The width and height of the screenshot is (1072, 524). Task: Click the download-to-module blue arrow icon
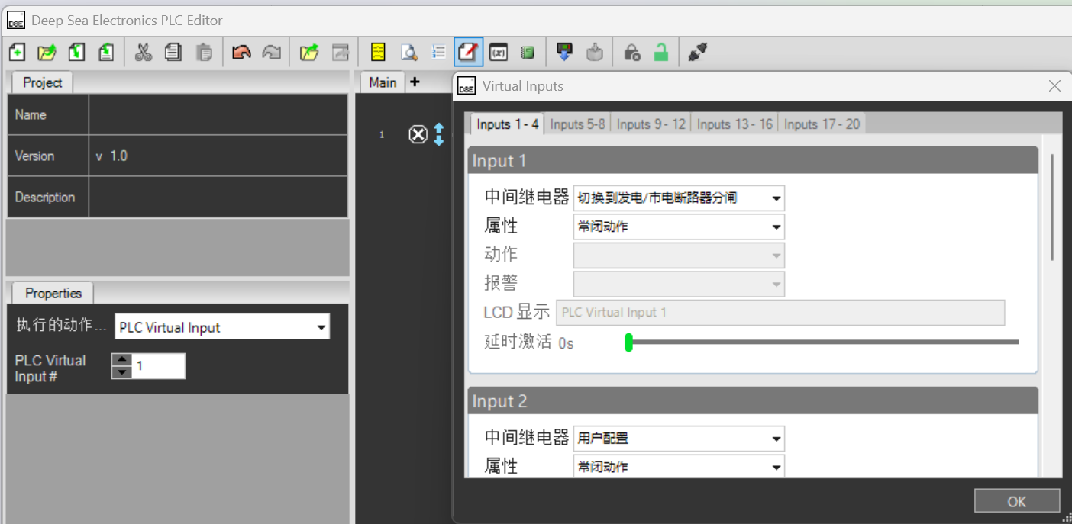(564, 53)
